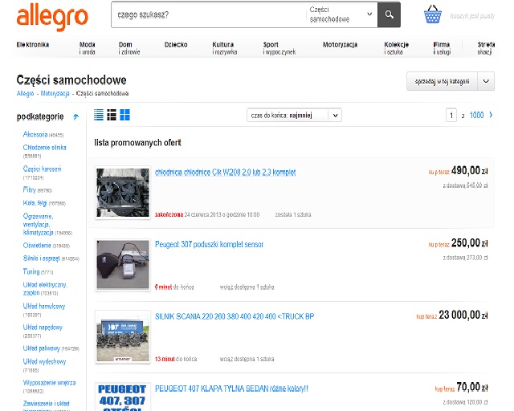Click the magnifier search button
514x411 pixels.
pos(389,14)
